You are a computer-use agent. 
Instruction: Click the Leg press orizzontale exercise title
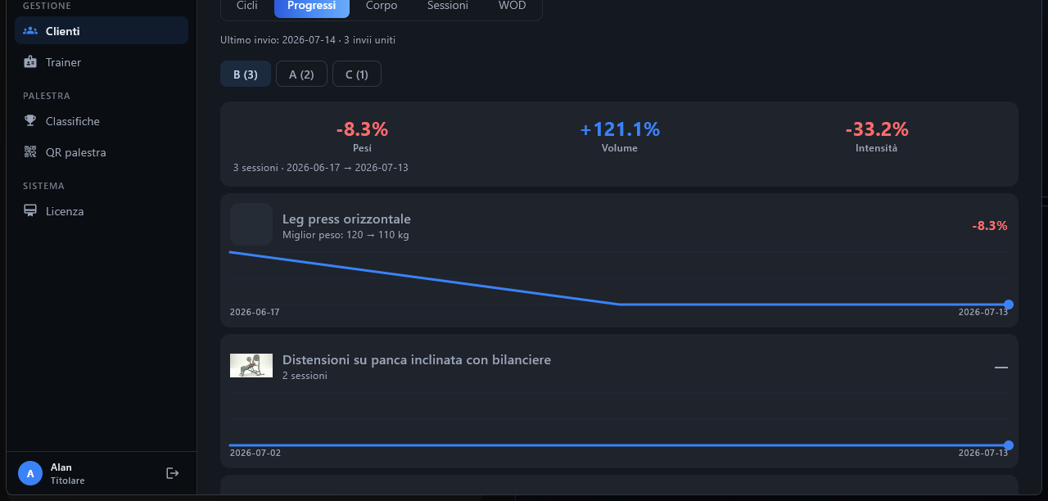pos(346,219)
